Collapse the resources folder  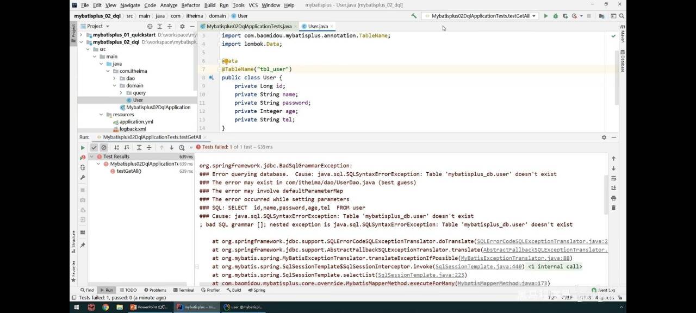101,115
